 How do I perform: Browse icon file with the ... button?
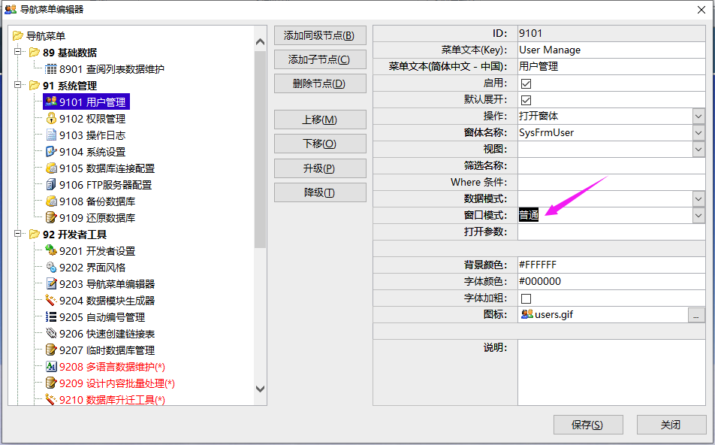[x=695, y=315]
